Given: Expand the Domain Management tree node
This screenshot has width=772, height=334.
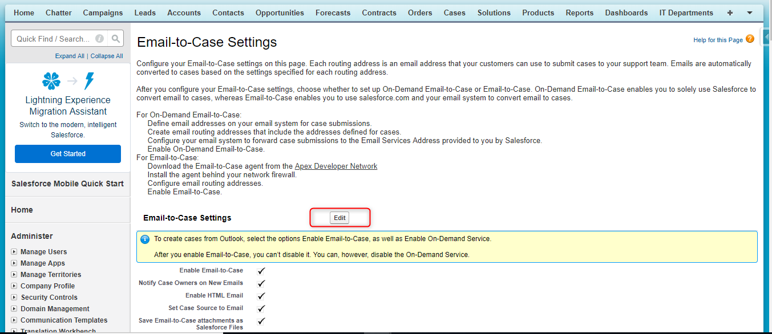Looking at the screenshot, I should [14, 309].
